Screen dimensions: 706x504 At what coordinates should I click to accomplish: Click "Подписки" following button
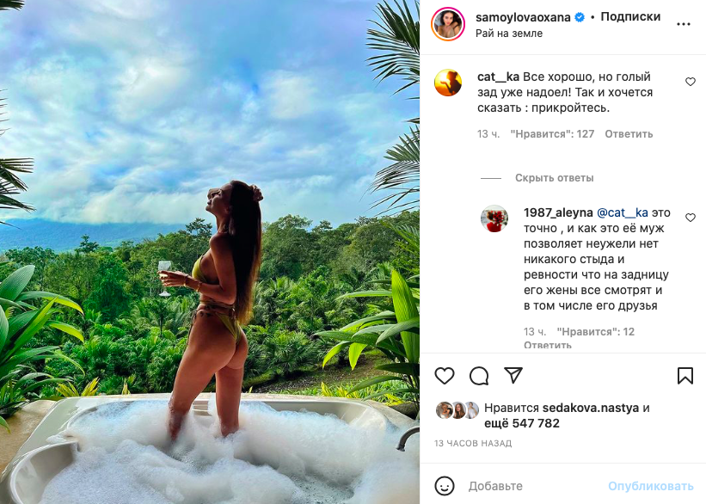(x=630, y=16)
